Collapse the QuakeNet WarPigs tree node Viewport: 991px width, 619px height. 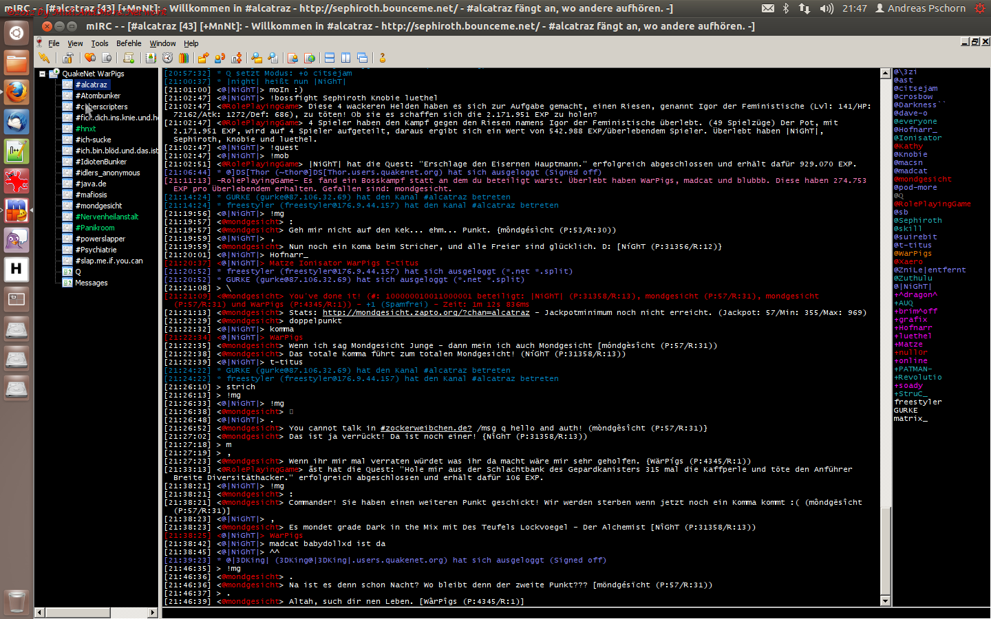click(42, 74)
